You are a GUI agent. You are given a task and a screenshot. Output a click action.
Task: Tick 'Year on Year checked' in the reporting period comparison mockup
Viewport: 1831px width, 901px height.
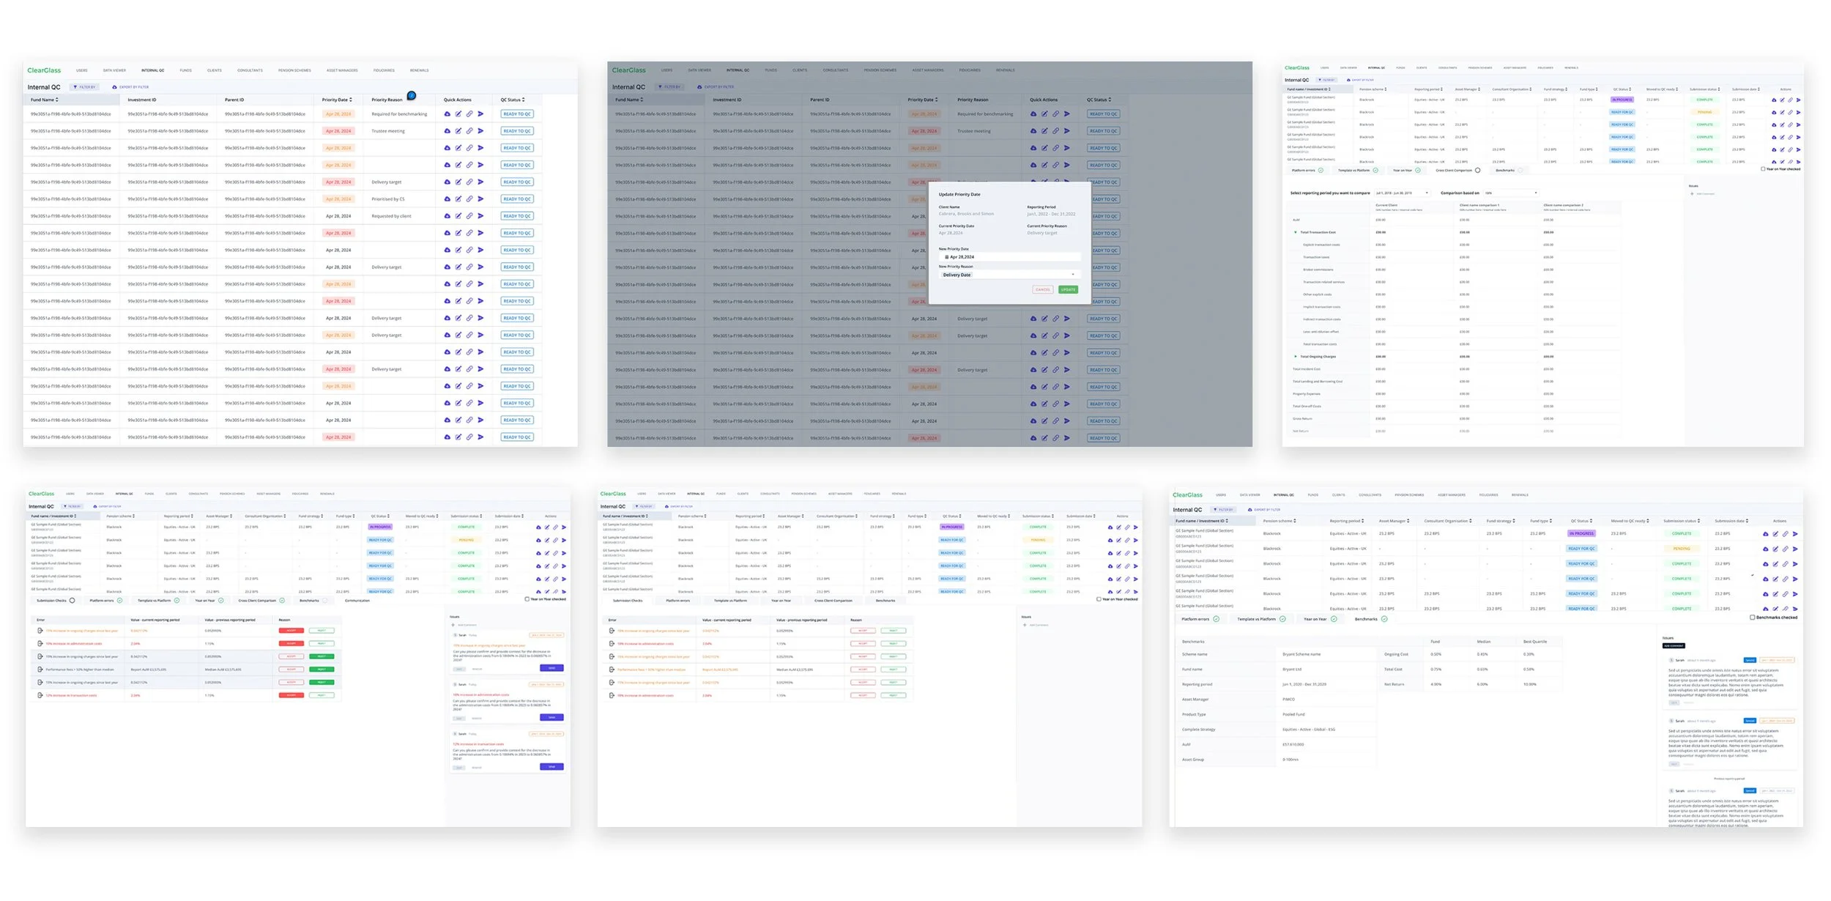point(1763,169)
